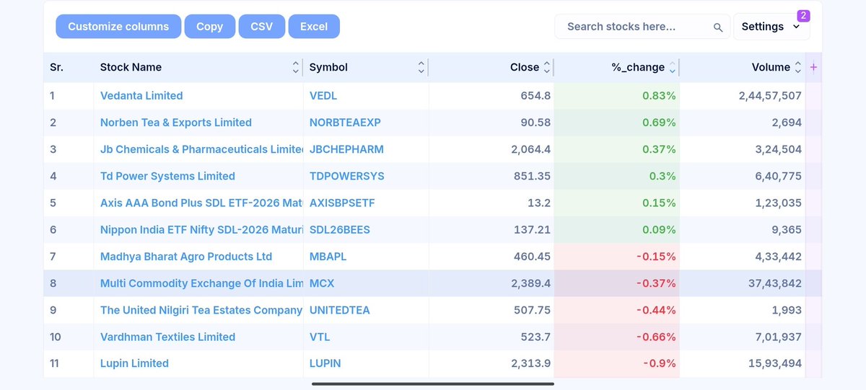Click the horizontal scrollbar handle at bottom

(433, 384)
